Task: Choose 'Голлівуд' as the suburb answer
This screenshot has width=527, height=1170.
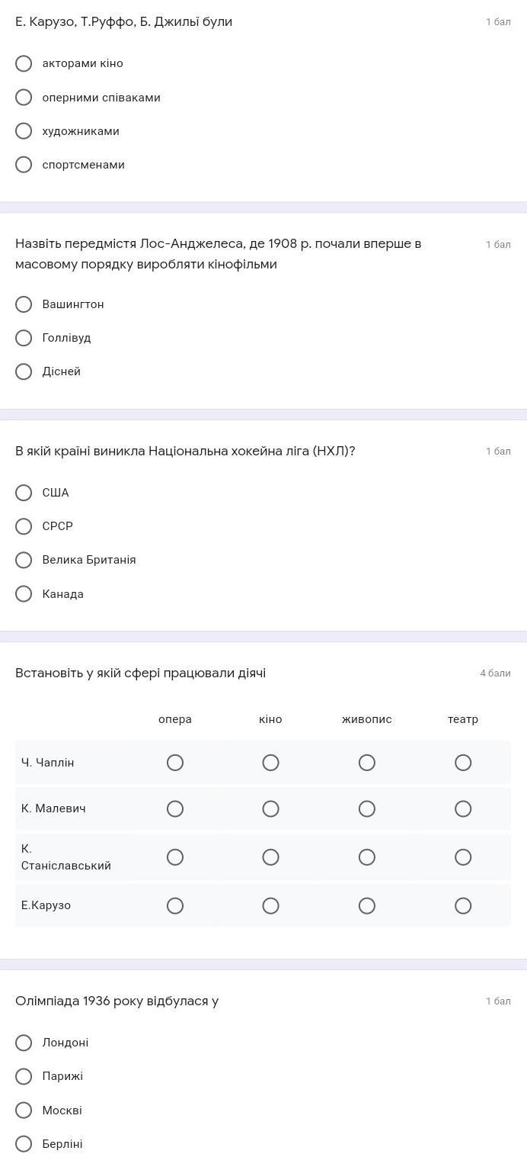Action: coord(24,338)
